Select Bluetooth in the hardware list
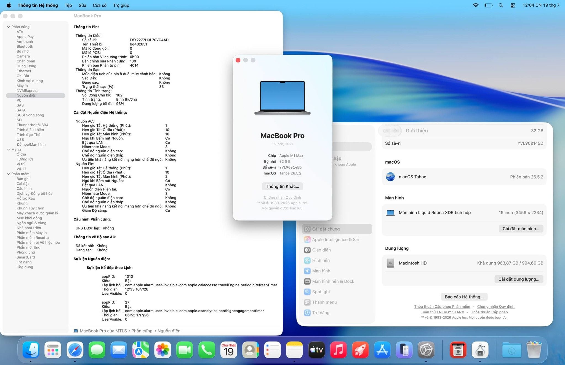Viewport: 565px width, 365px height. 25,46
